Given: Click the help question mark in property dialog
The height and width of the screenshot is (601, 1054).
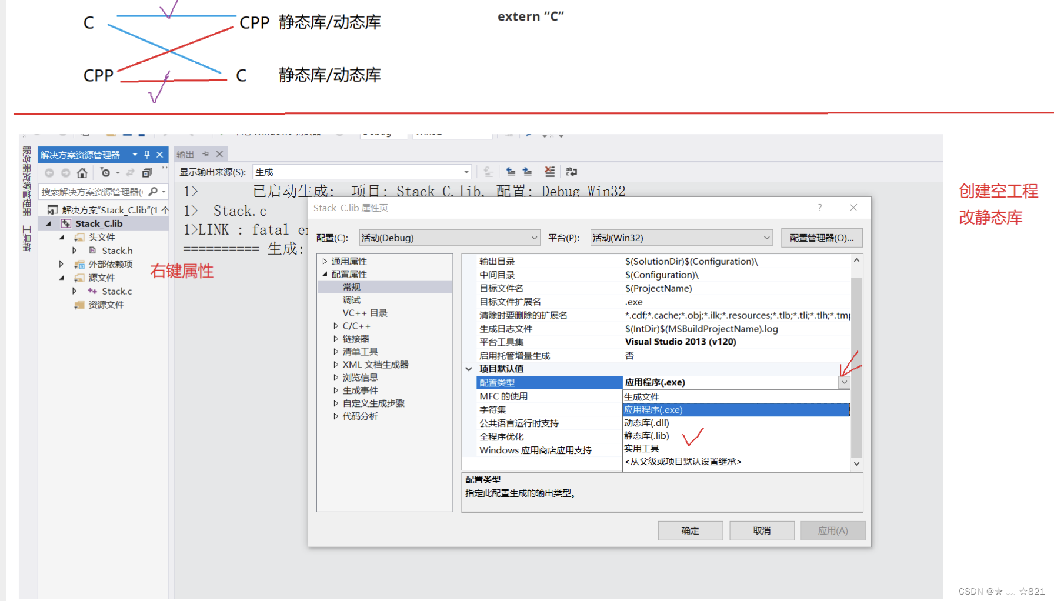Looking at the screenshot, I should coord(820,208).
